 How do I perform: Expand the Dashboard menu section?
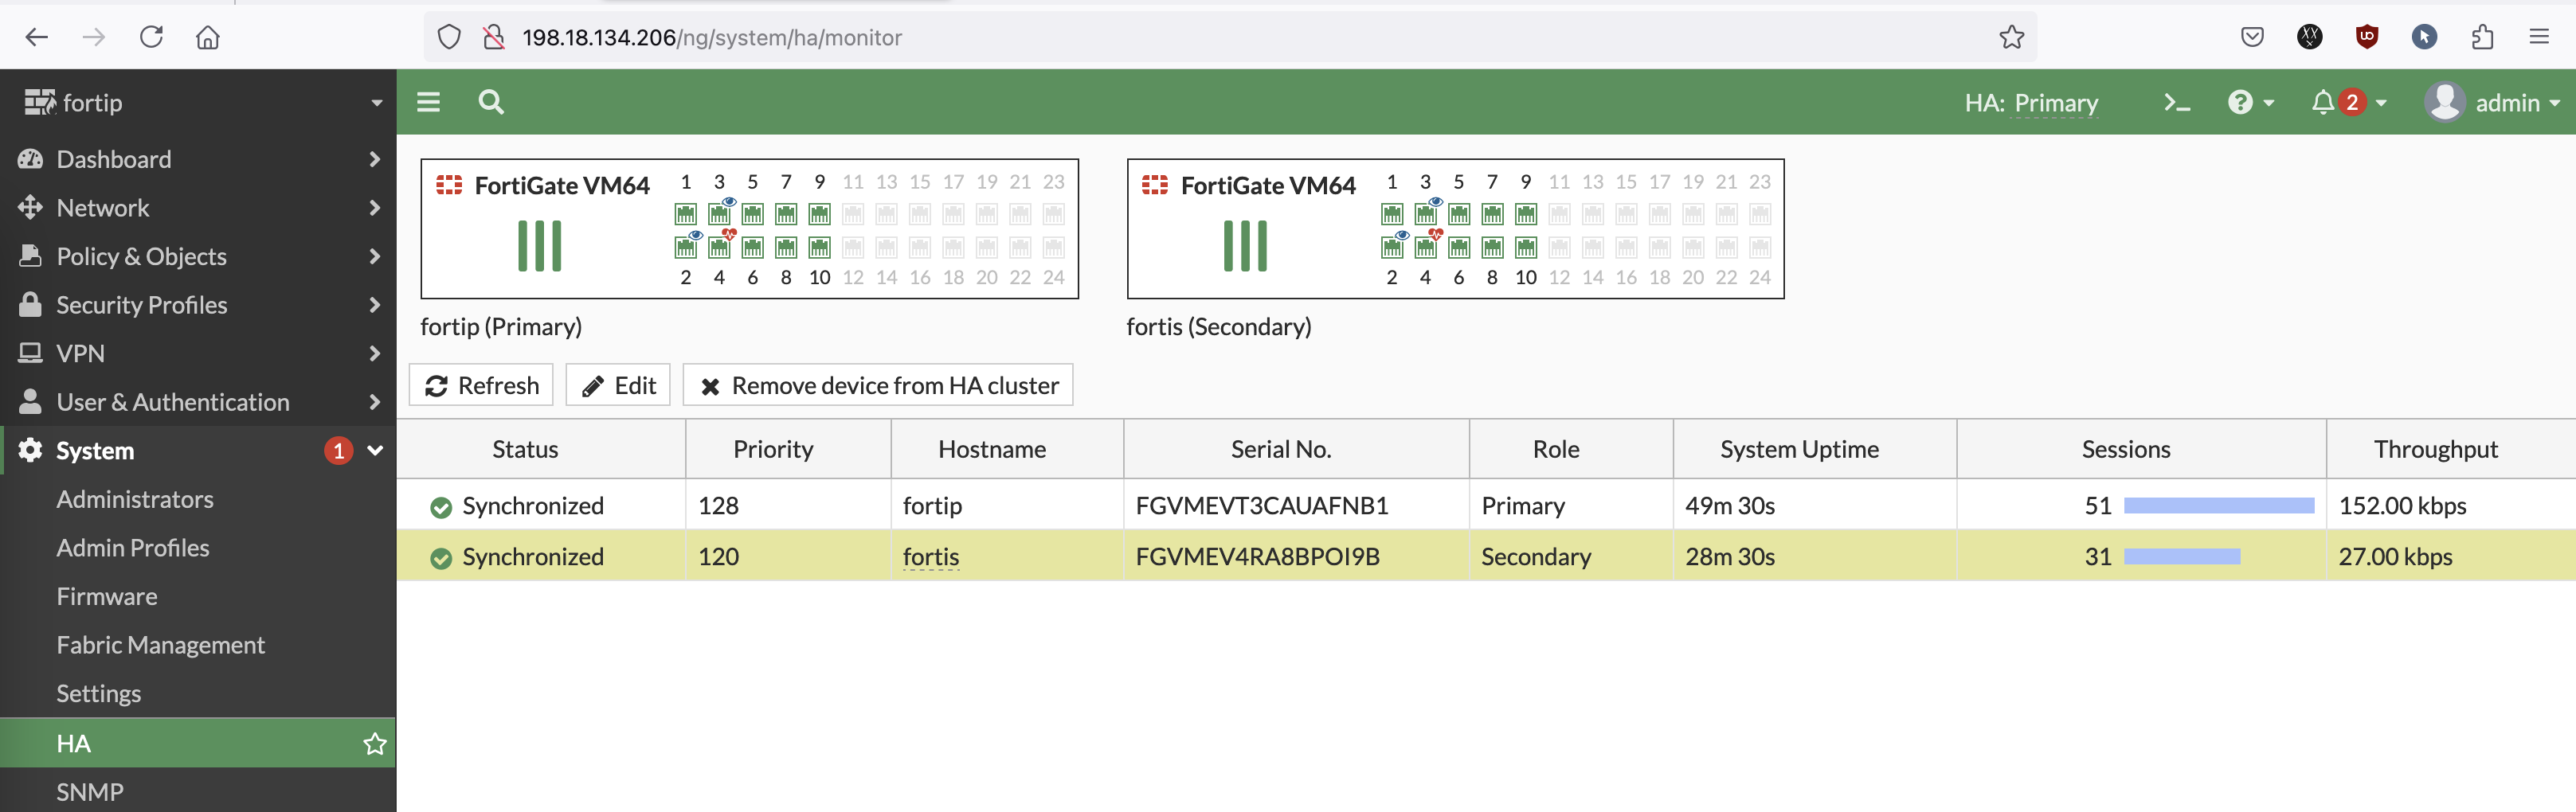198,159
